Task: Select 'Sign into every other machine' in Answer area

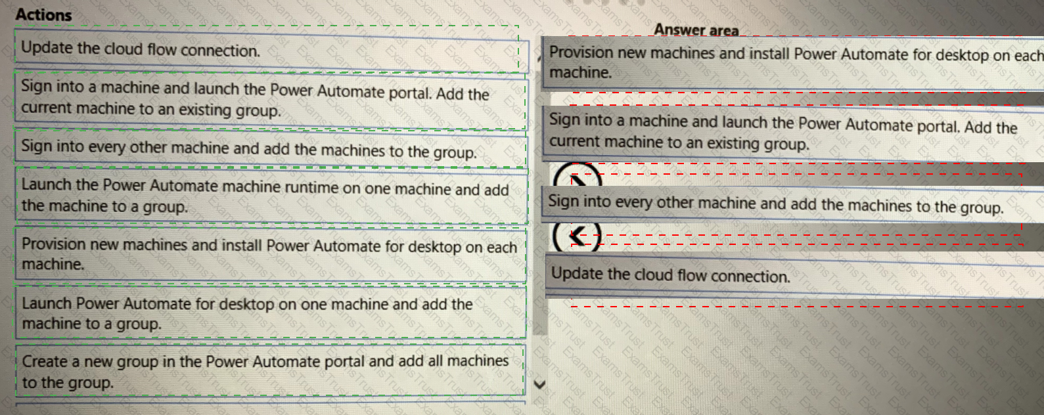Action: tap(794, 204)
